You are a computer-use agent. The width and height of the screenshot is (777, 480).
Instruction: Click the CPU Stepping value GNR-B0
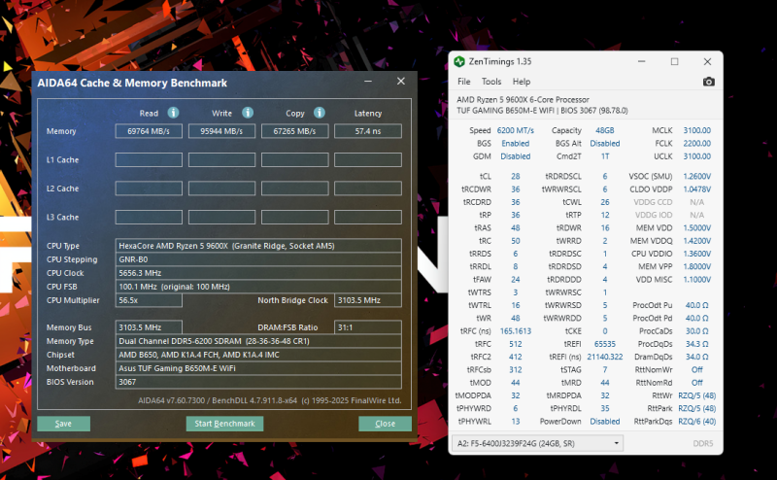point(258,259)
